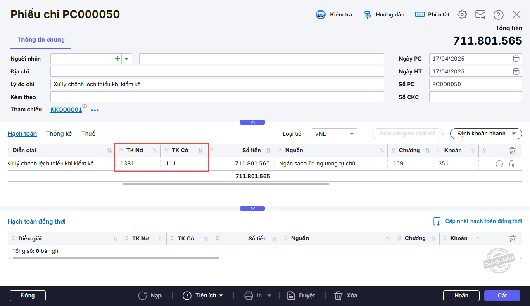This screenshot has height=306, width=530.
Task: Open the Hướng dẫn guide icon
Action: coord(367,15)
